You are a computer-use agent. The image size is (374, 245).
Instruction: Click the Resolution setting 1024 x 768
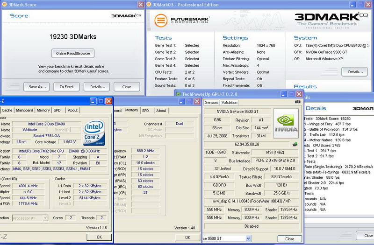pos(266,45)
